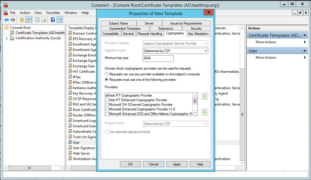
Task: Switch to the Subject Name tab
Action: coord(119,23)
